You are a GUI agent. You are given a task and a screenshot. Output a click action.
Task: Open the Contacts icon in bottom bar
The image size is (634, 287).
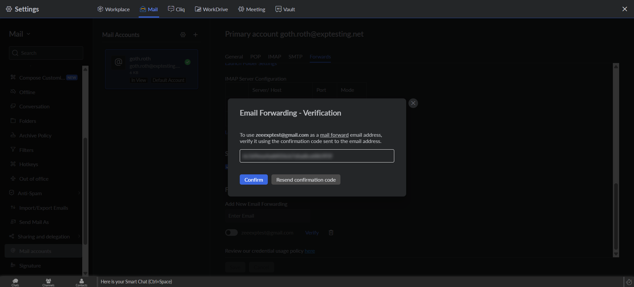81,282
